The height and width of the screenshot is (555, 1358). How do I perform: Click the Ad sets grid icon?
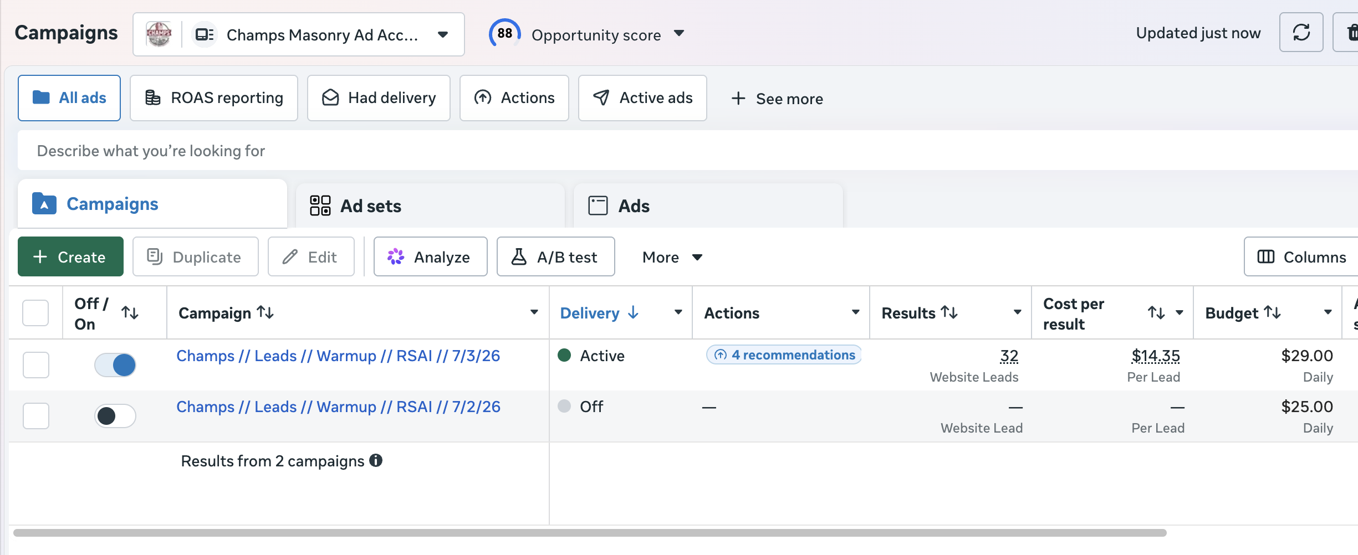(x=320, y=205)
